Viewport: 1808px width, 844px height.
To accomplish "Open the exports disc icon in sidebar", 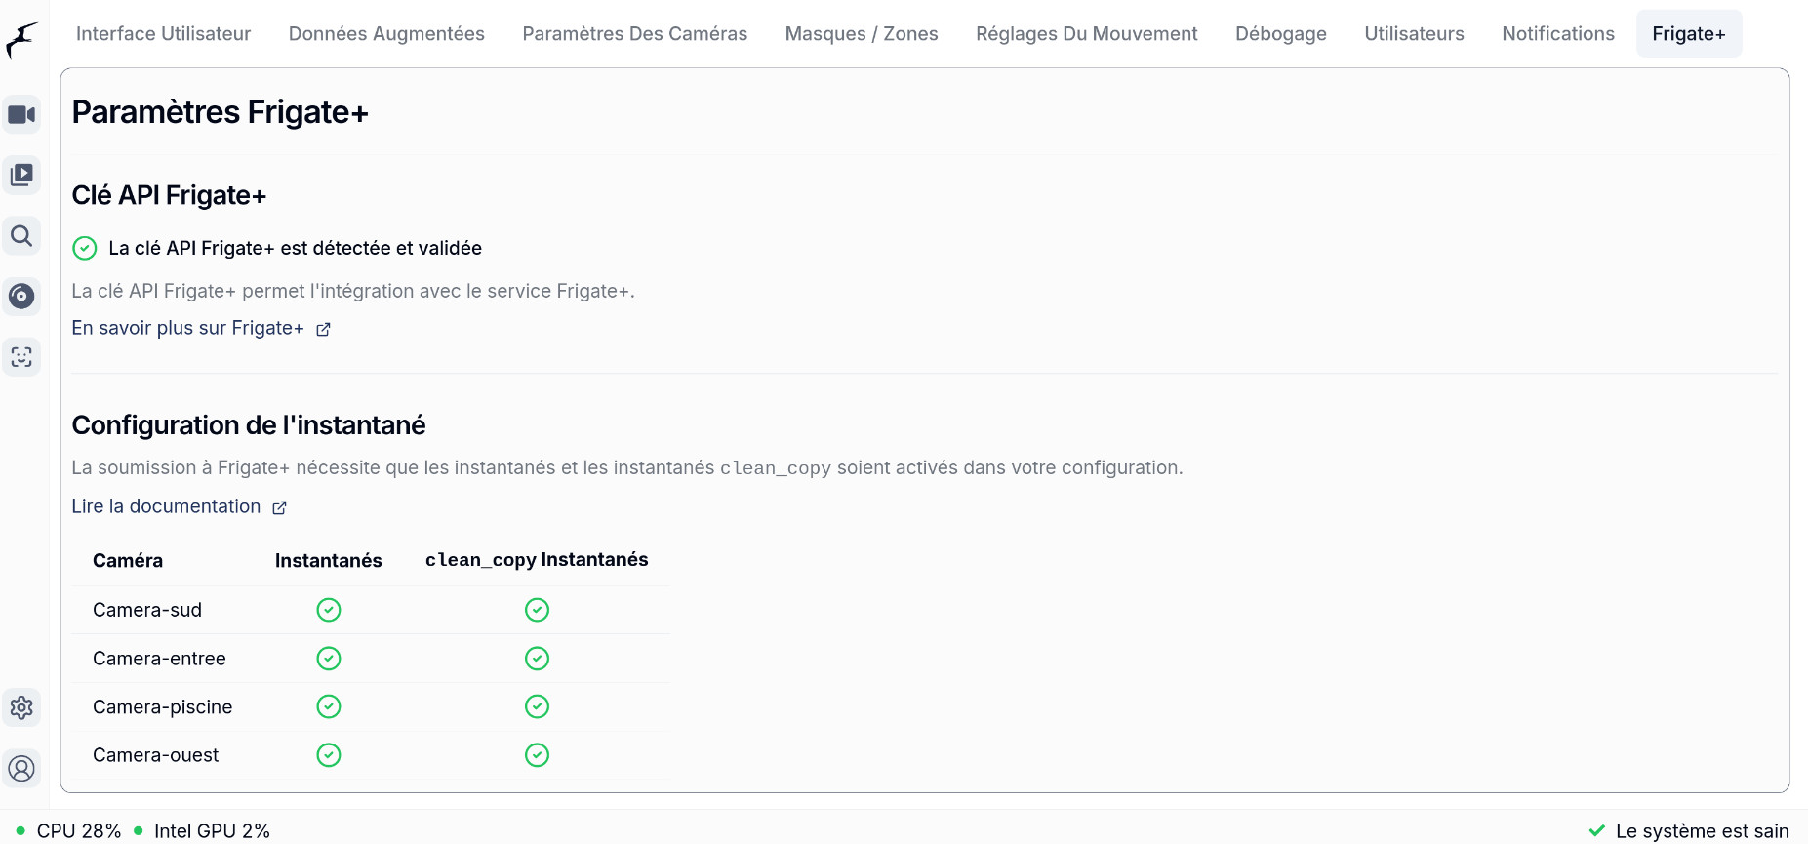I will (21, 297).
